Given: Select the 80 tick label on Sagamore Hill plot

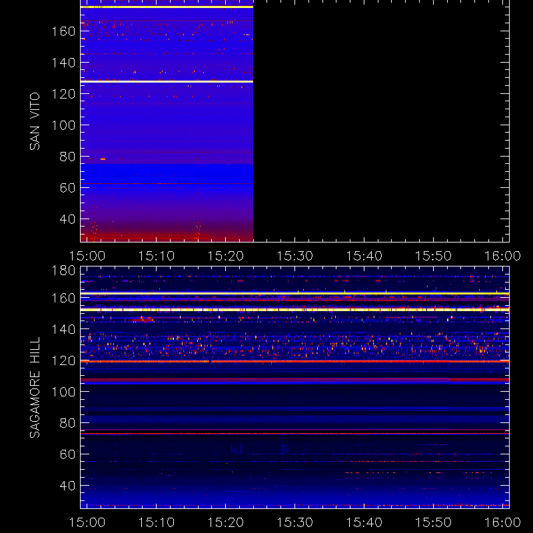Looking at the screenshot, I should tap(67, 423).
